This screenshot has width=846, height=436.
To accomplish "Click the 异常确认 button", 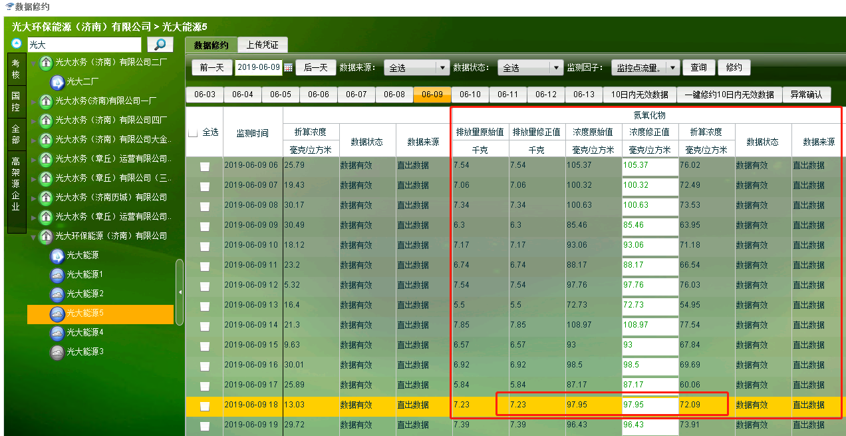I will 807,95.
